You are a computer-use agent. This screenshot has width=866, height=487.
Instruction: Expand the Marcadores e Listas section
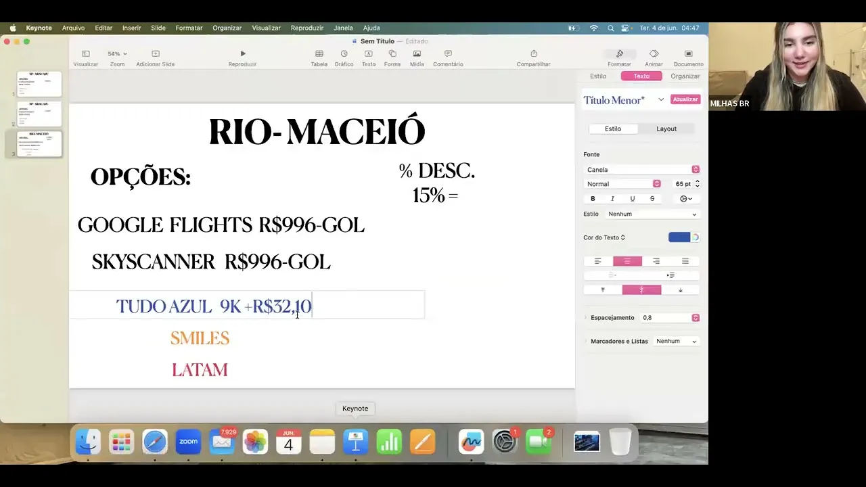pyautogui.click(x=586, y=342)
